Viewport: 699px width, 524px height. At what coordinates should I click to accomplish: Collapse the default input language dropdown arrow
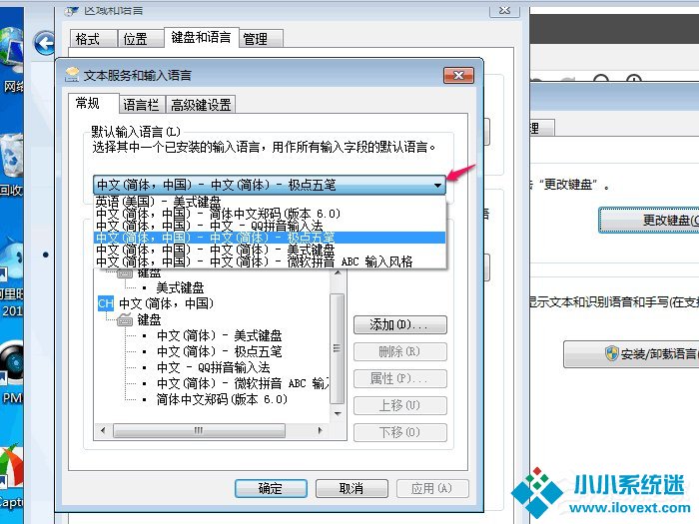coord(437,185)
